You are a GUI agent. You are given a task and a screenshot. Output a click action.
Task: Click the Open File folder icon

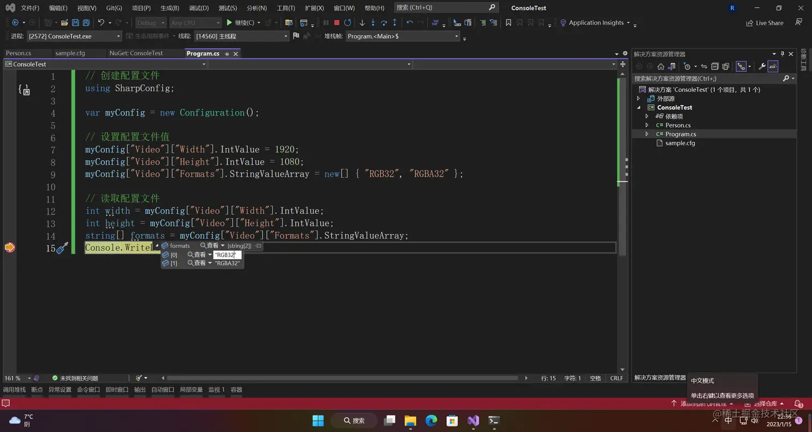[64, 23]
